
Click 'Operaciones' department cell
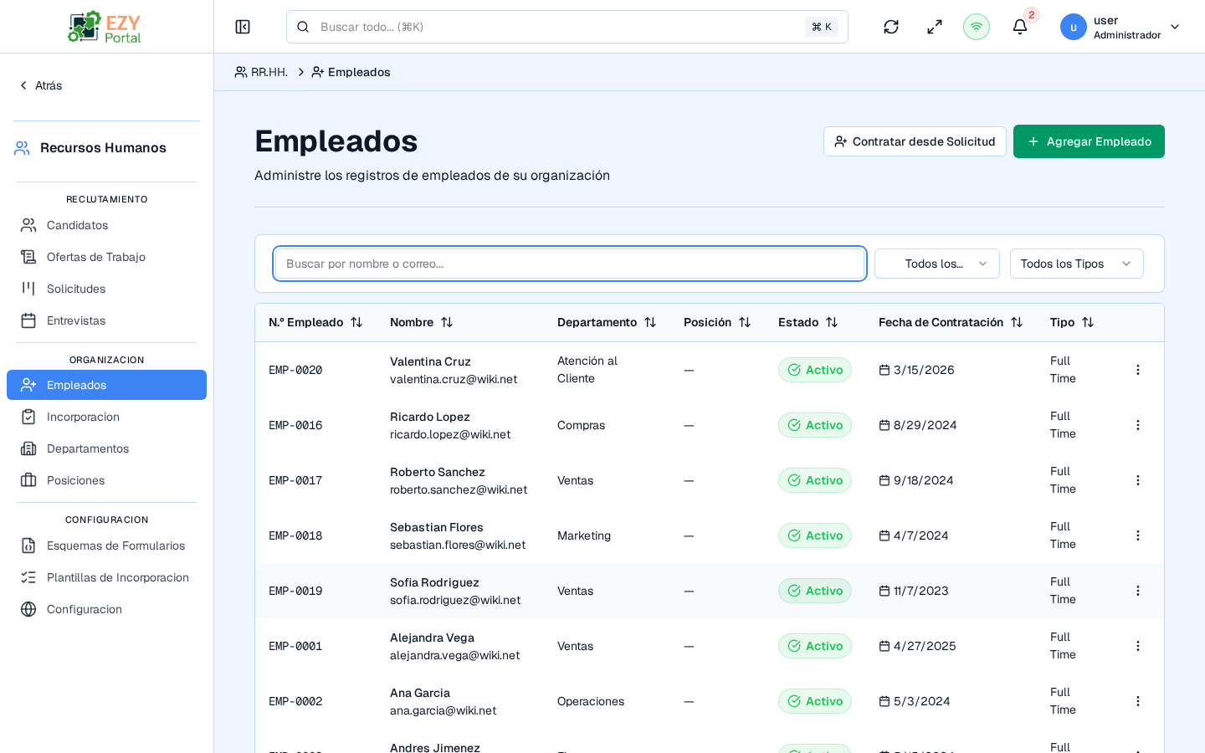[x=591, y=701]
